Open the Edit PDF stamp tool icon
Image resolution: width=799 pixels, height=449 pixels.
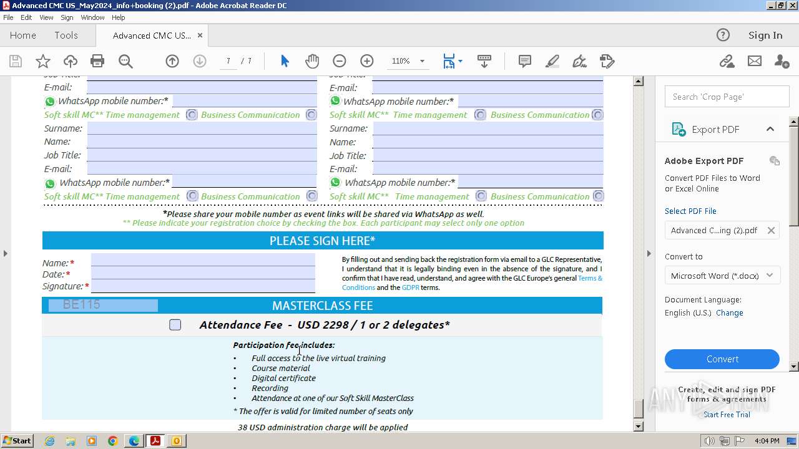pyautogui.click(x=607, y=61)
